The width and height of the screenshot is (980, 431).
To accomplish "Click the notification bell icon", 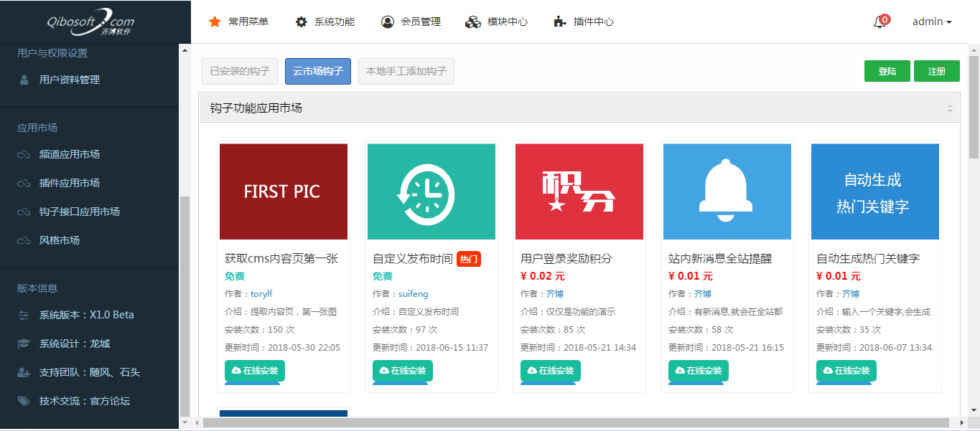I will pos(879,22).
